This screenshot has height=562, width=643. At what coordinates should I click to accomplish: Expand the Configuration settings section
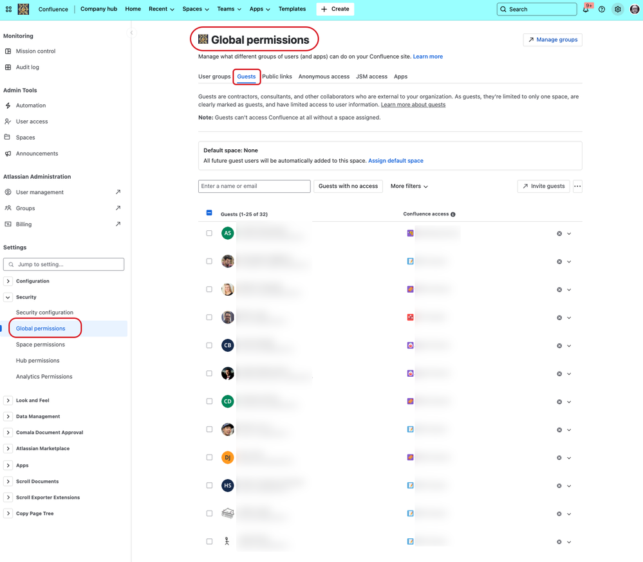(x=8, y=281)
